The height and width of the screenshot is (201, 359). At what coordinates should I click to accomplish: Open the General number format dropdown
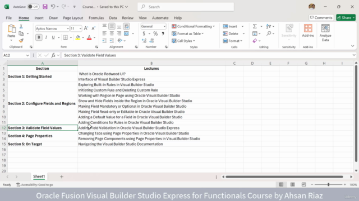pyautogui.click(x=164, y=26)
